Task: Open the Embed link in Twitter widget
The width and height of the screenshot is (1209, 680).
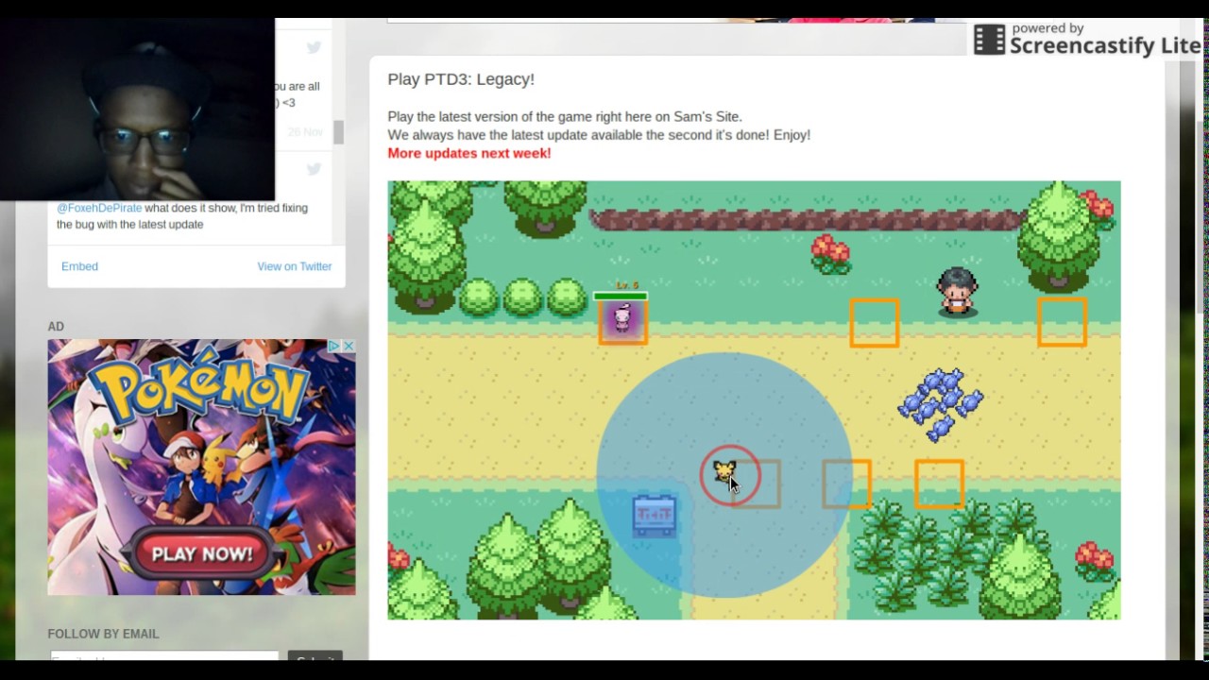Action: click(79, 266)
